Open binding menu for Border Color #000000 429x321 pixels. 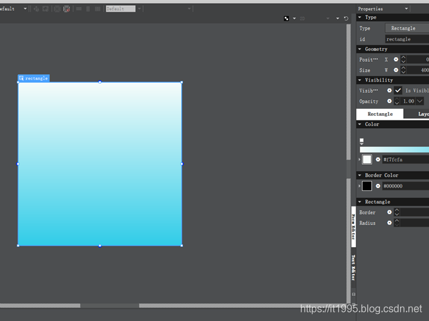tap(378, 186)
